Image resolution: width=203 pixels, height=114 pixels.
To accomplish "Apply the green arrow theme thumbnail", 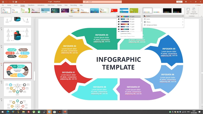I will 26,10.
